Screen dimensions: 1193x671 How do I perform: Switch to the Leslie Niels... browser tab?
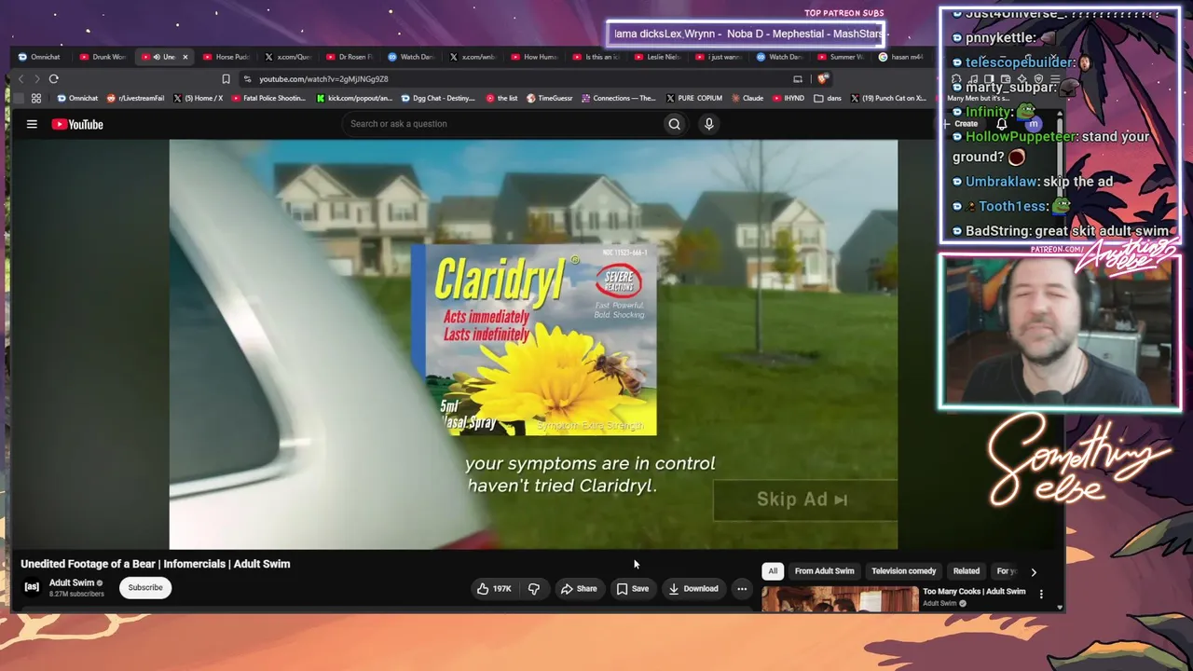(658, 57)
